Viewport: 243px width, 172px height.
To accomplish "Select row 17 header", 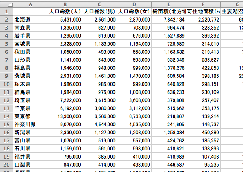I will point(7,140).
